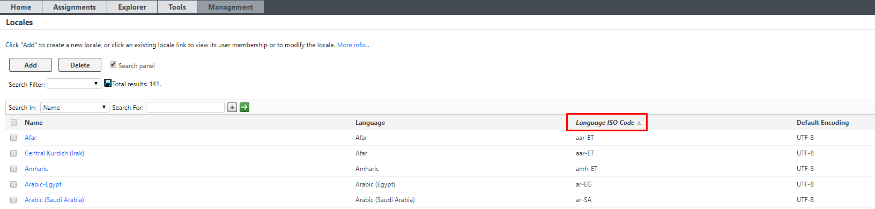
Task: Sort by the Name column header
Action: coord(34,123)
